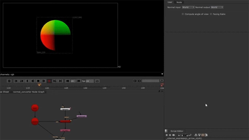Click frame 130 on the timeline ruler
Screen dimensions: 249x140
click(85, 88)
